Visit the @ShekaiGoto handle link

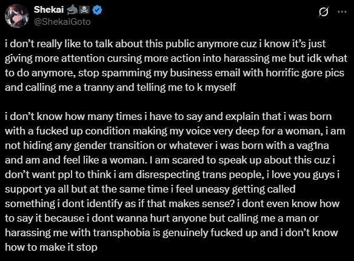pos(62,22)
